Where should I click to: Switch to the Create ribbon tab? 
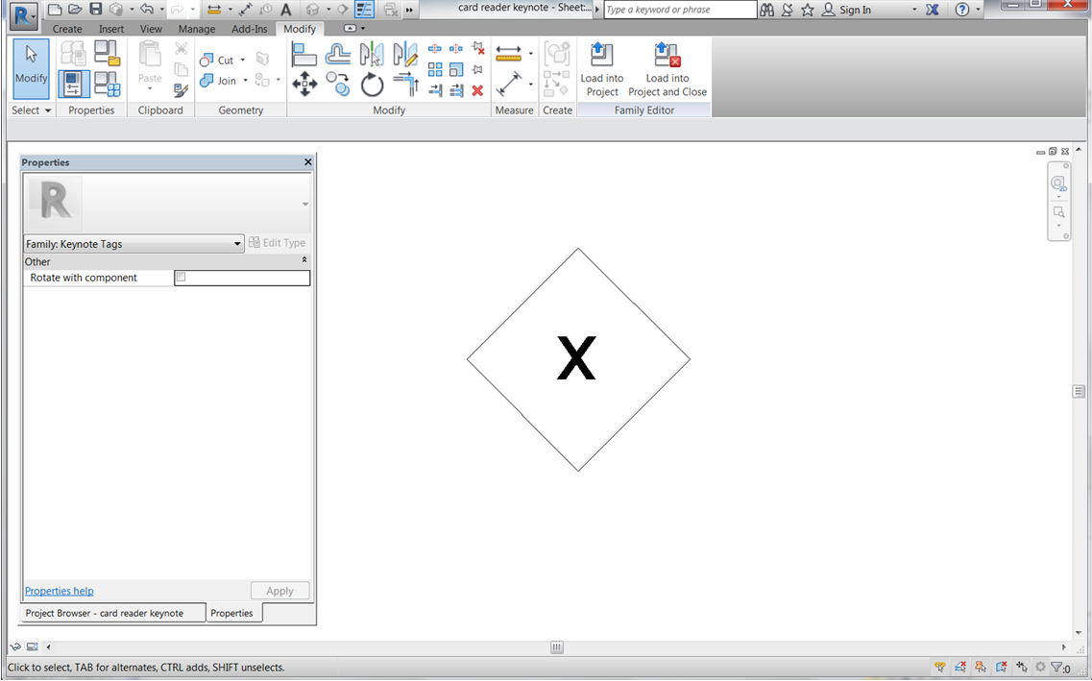point(67,28)
